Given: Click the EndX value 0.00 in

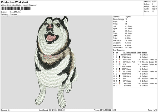Looking at the screenshot, I should point(128,36).
